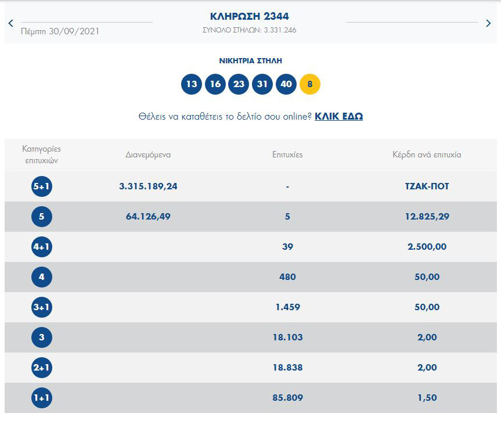The image size is (501, 424).
Task: Select winning number ball 23
Action: click(239, 84)
